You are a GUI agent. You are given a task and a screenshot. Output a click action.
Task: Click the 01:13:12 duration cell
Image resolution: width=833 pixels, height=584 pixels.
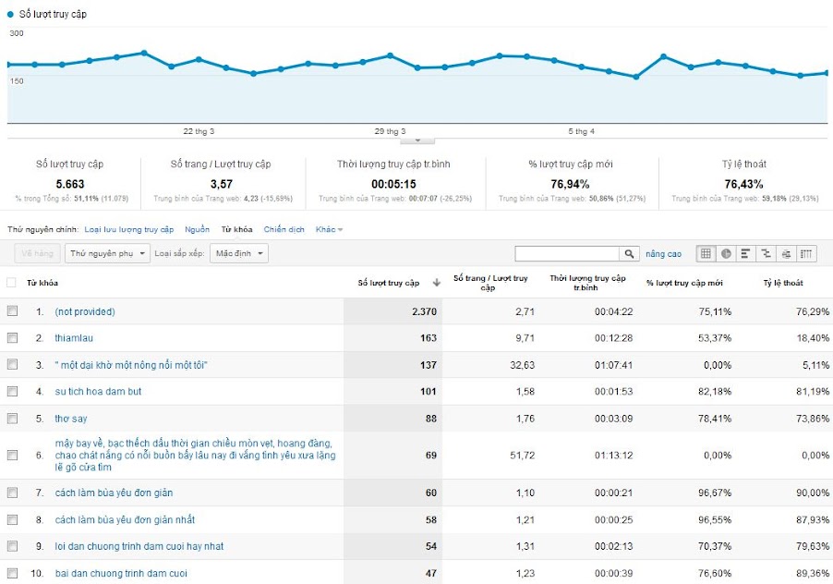pos(613,456)
